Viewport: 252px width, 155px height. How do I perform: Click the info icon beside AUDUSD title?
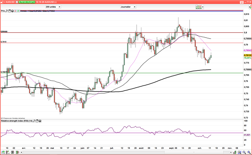pyautogui.click(x=17, y=2)
